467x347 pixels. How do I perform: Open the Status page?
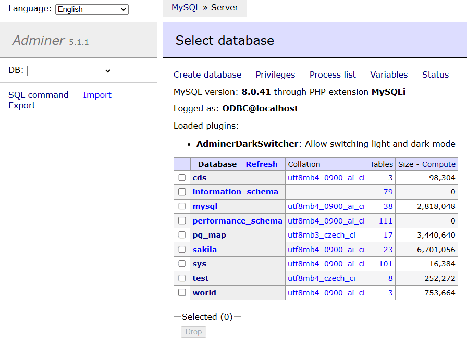pos(435,75)
